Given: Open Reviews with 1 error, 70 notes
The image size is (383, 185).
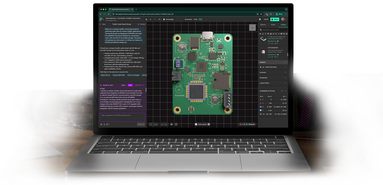Looking at the screenshot, I should click(247, 124).
